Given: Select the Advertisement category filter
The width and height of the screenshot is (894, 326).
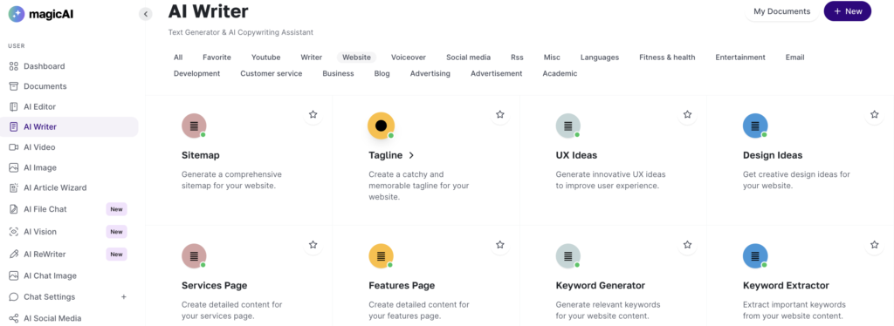Looking at the screenshot, I should point(496,74).
